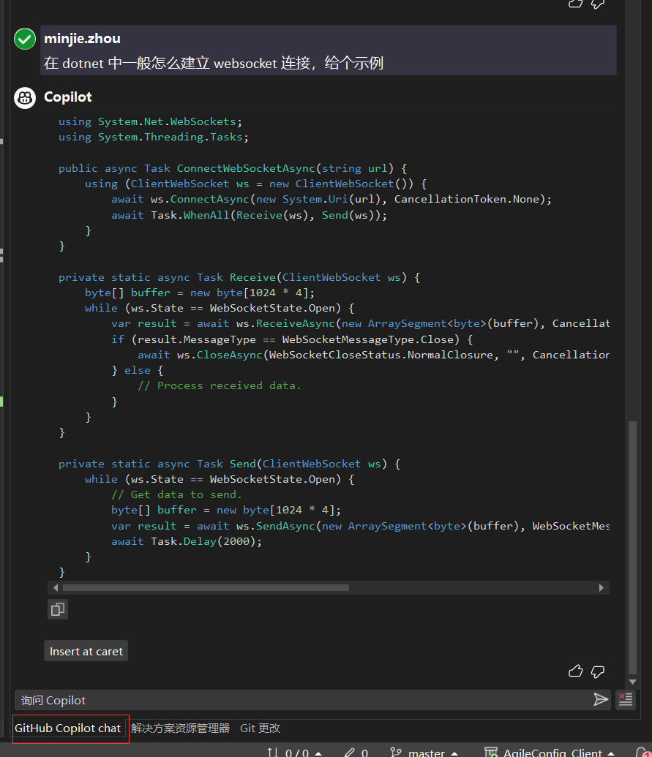Click the AgileConfig_Client repository icon
The width and height of the screenshot is (652, 757).
(490, 752)
